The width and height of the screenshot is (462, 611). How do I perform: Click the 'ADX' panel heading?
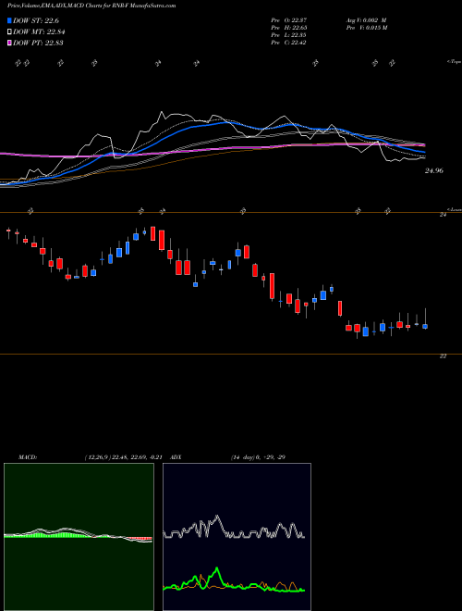(x=176, y=457)
